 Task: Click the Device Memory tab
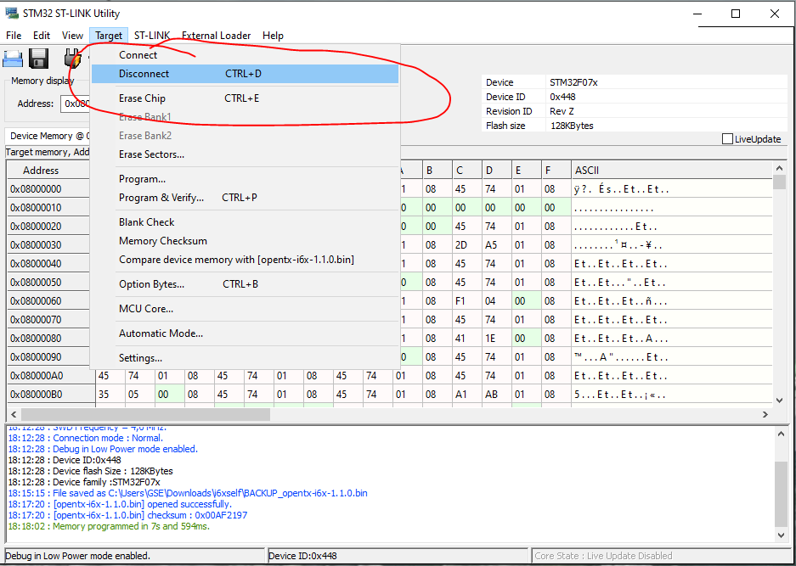click(x=47, y=136)
